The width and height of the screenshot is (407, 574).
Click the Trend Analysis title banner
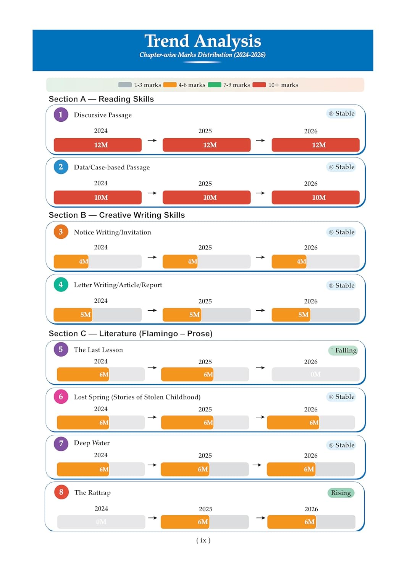(x=203, y=51)
